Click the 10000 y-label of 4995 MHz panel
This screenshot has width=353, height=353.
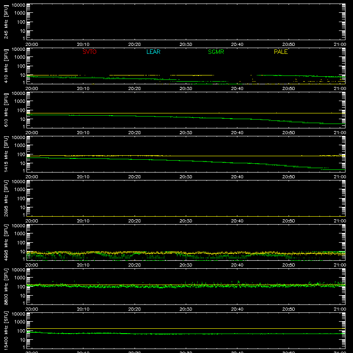pyautogui.click(x=19, y=226)
